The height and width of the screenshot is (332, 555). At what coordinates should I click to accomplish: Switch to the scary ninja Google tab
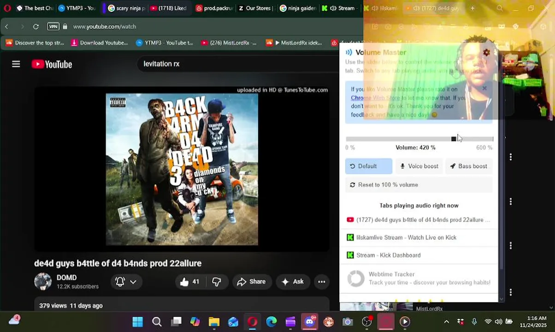coord(126,8)
